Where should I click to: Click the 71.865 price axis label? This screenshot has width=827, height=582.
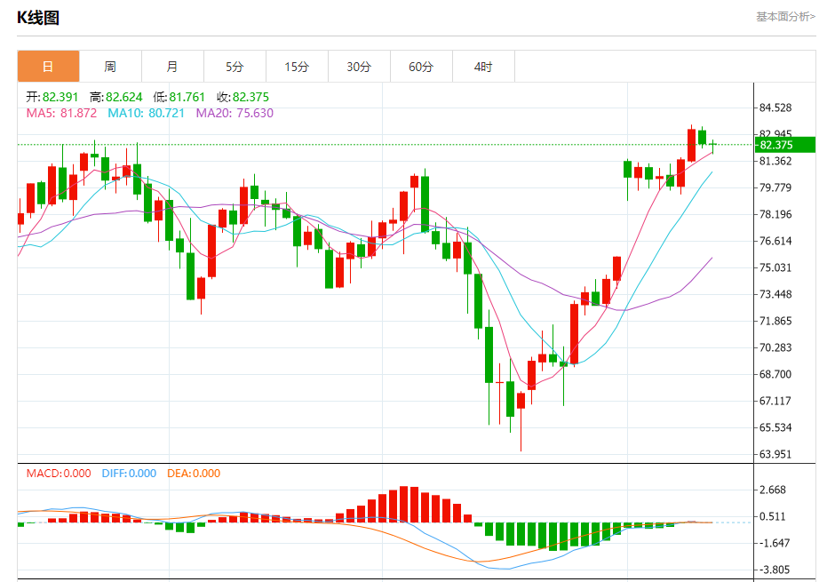775,321
